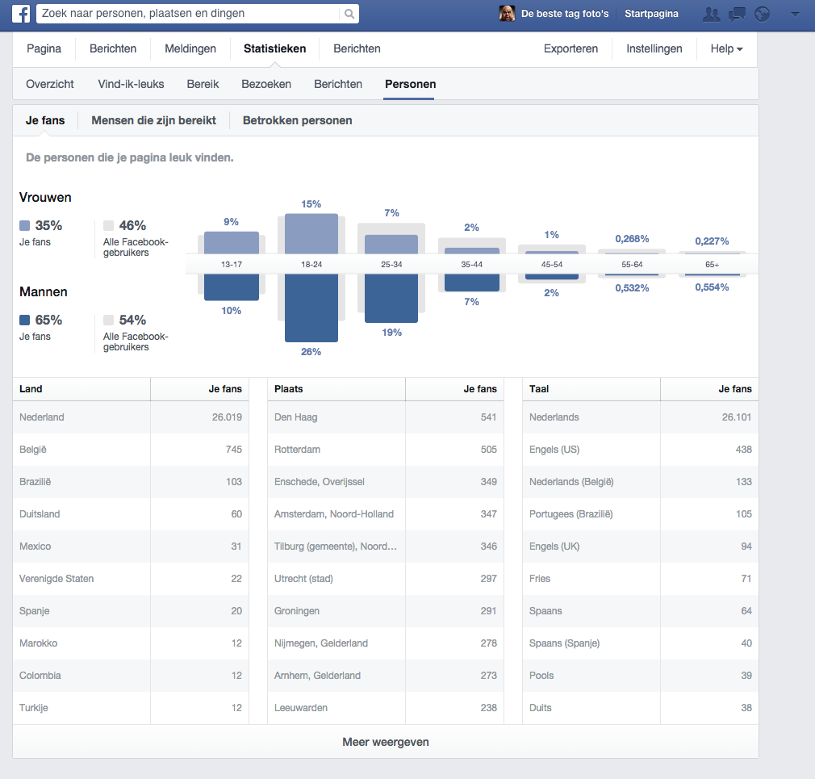Switch to the Bezoeken sub-tab

tap(266, 84)
